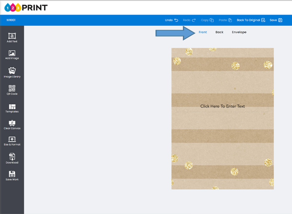Click Save in the top toolbar
Screen dimensions: 292x214
276,20
